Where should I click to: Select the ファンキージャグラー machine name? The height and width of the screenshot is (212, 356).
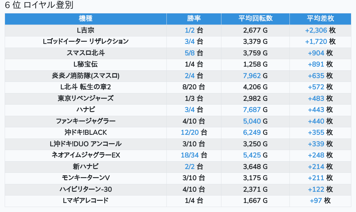pos(86,121)
